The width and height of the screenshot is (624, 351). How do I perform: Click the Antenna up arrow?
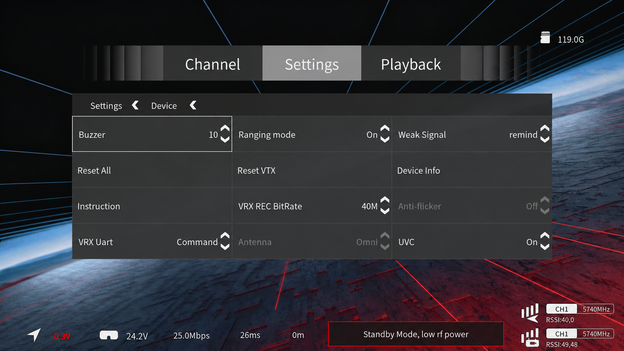tap(385, 236)
